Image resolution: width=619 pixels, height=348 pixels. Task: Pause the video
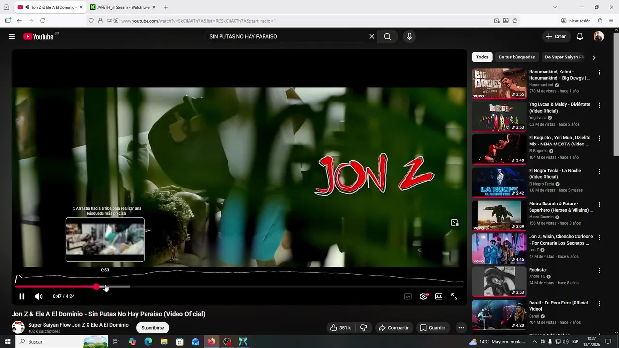pyautogui.click(x=22, y=296)
